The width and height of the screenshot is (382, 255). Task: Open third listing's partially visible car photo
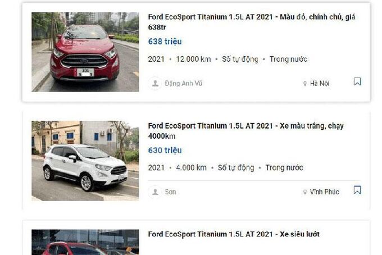point(85,242)
